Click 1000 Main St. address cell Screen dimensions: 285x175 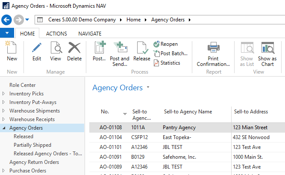click(248, 157)
